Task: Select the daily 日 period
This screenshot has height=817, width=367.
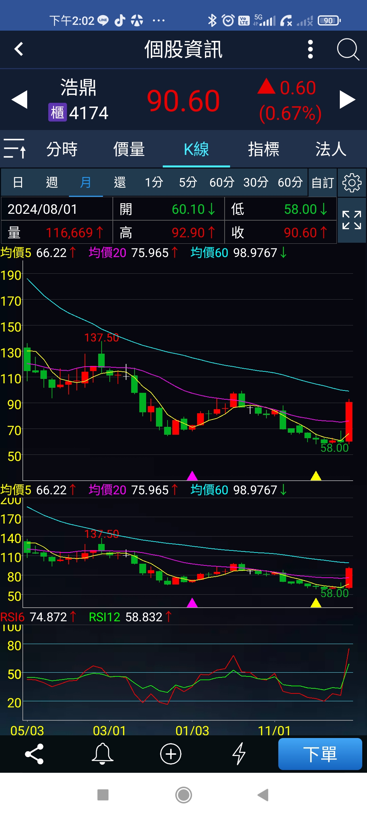Action: [18, 182]
